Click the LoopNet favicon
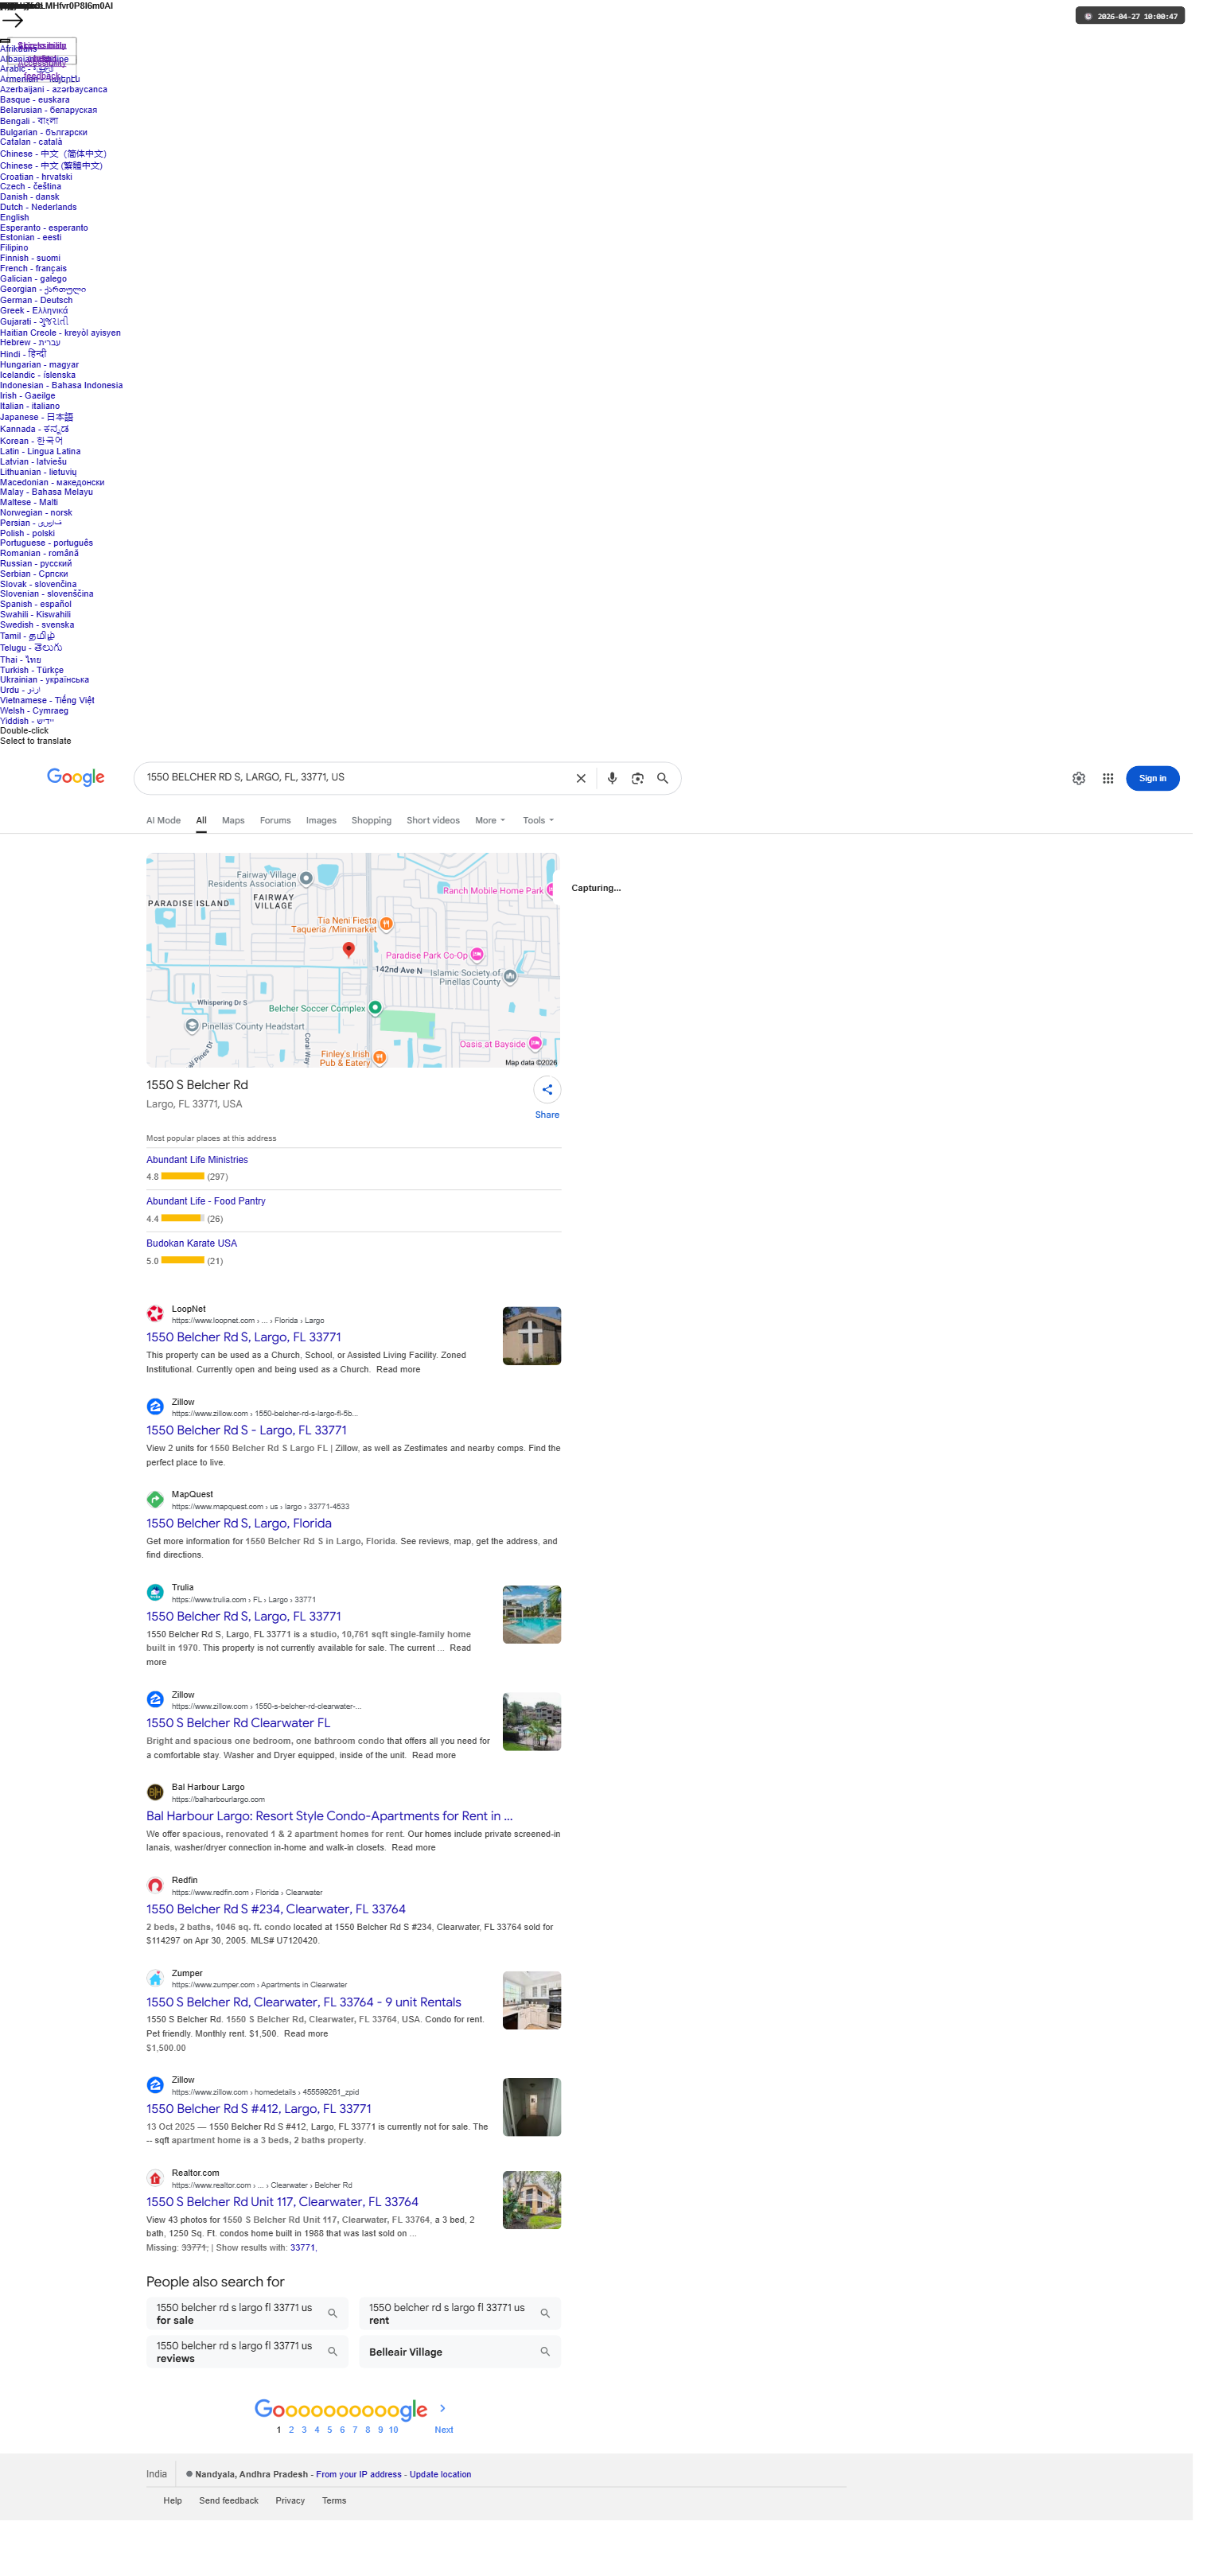The image size is (1207, 2576). [155, 1314]
